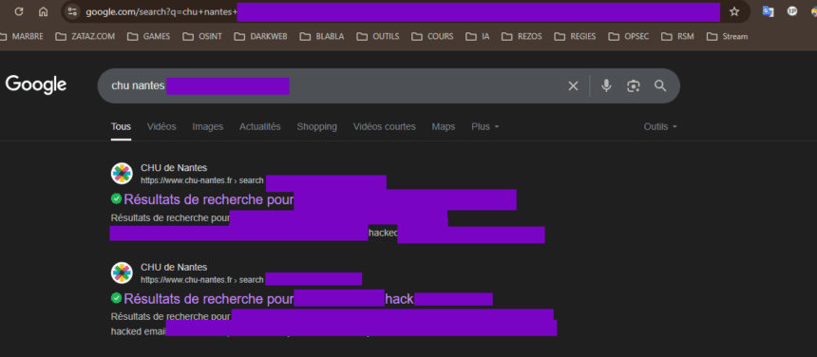
Task: Submit search with the magnifying glass icon
Action: (660, 85)
